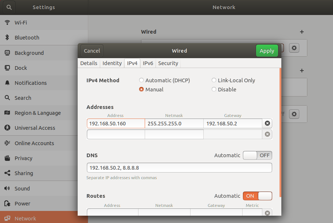Image resolution: width=333 pixels, height=223 pixels.
Task: Open Online Accounts icon
Action: 7,143
